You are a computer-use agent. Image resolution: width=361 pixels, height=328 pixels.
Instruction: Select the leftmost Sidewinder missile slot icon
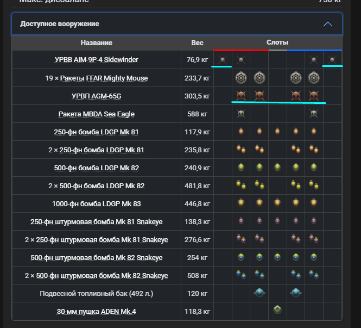coord(223,60)
